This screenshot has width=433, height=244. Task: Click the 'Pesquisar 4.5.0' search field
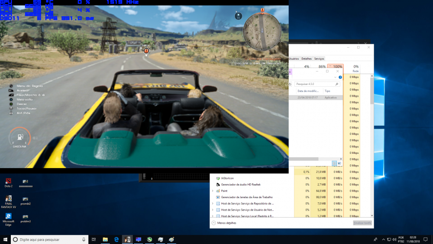(314, 84)
